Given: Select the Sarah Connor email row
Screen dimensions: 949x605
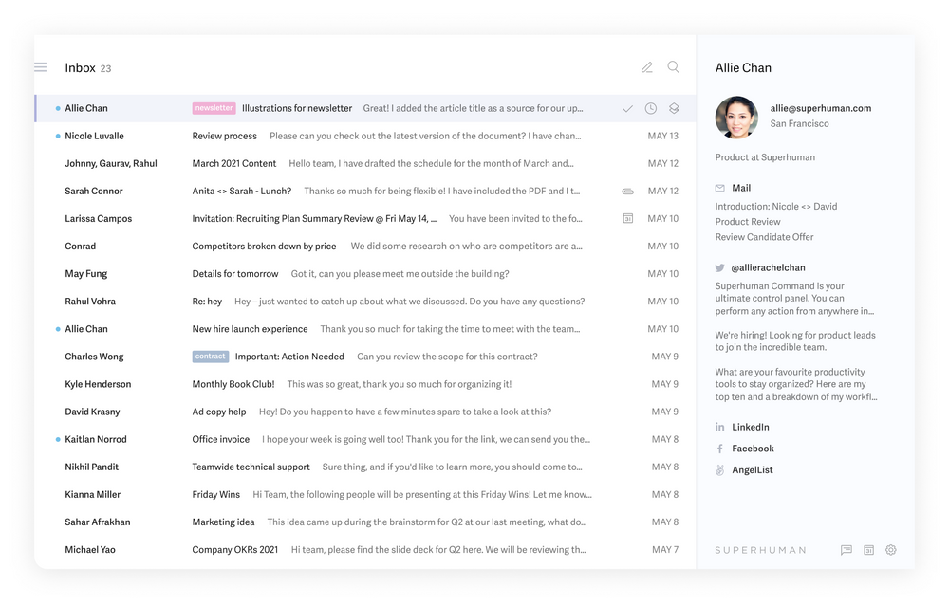Looking at the screenshot, I should pos(380,191).
